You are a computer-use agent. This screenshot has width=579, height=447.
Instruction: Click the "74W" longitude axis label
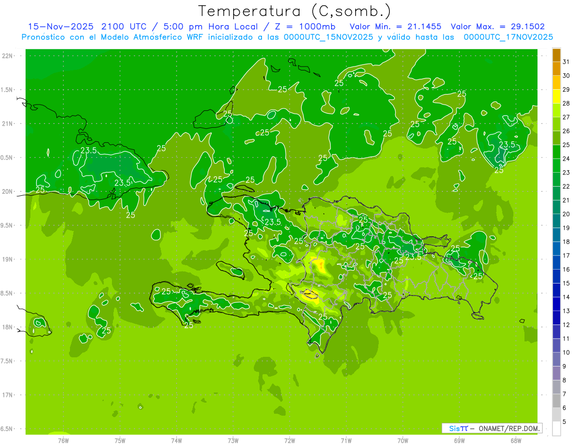pyautogui.click(x=177, y=440)
